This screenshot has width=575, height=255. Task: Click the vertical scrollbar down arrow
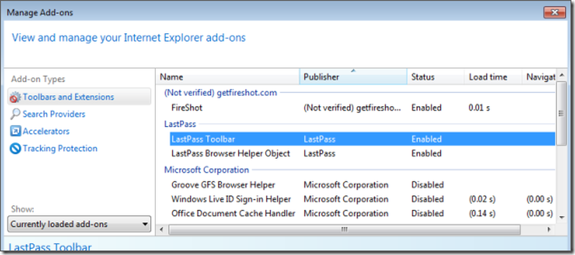point(561,217)
